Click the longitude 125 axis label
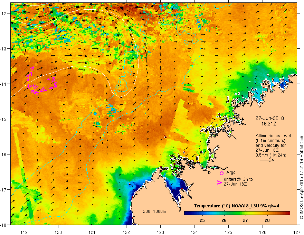Screen dimensions: 304x235 tap(229, 232)
